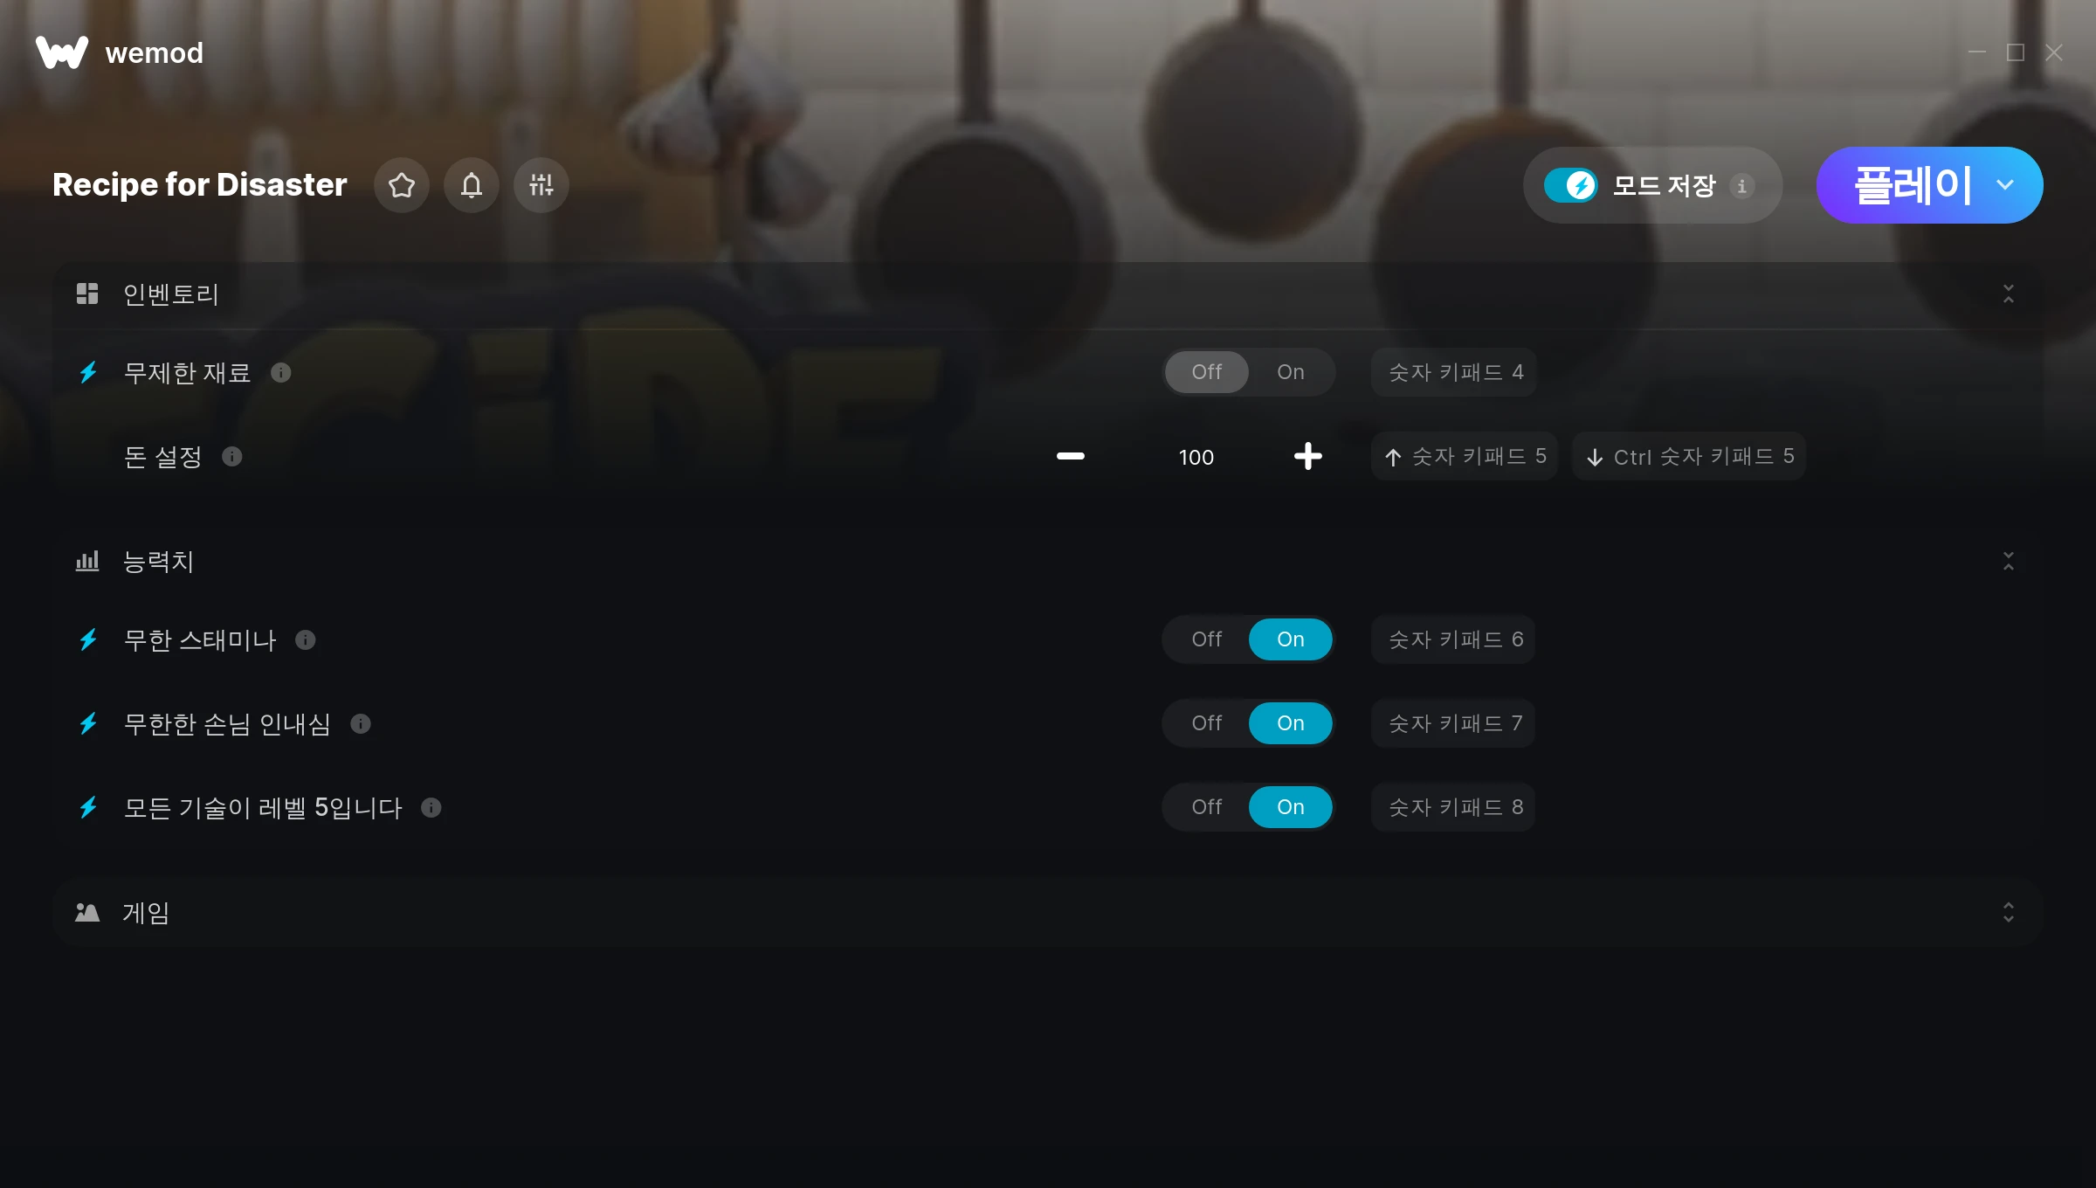Collapse the 능력치 section
Image resolution: width=2096 pixels, height=1188 pixels.
click(2009, 562)
